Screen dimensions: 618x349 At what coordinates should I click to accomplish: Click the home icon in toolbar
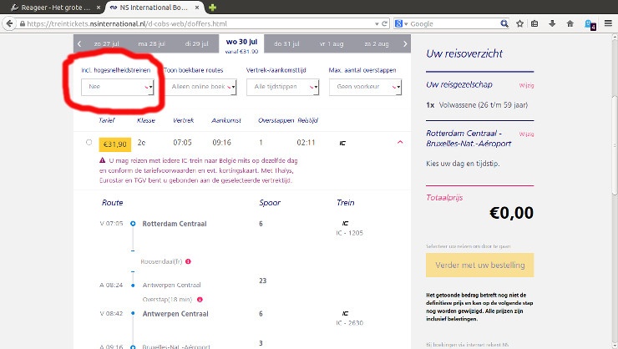pyautogui.click(x=570, y=23)
